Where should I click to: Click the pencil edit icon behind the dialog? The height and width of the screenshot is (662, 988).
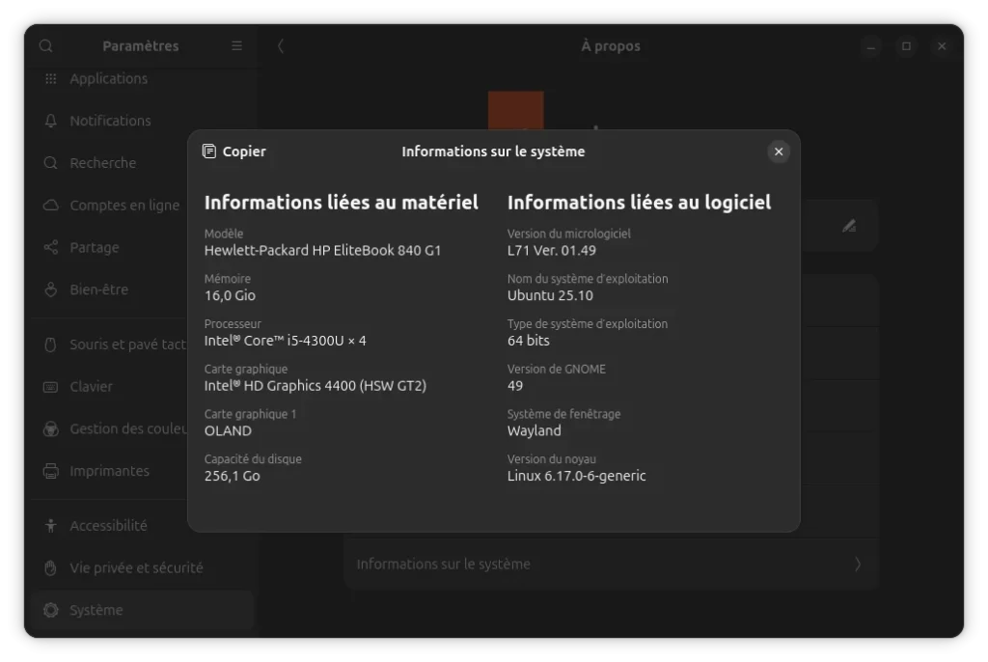pyautogui.click(x=849, y=226)
